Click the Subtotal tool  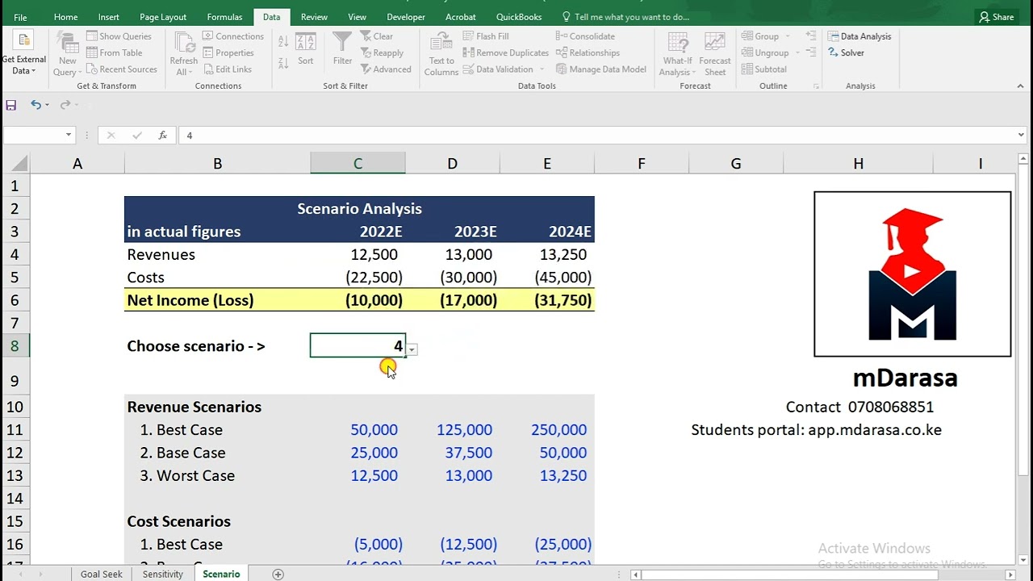click(763, 69)
